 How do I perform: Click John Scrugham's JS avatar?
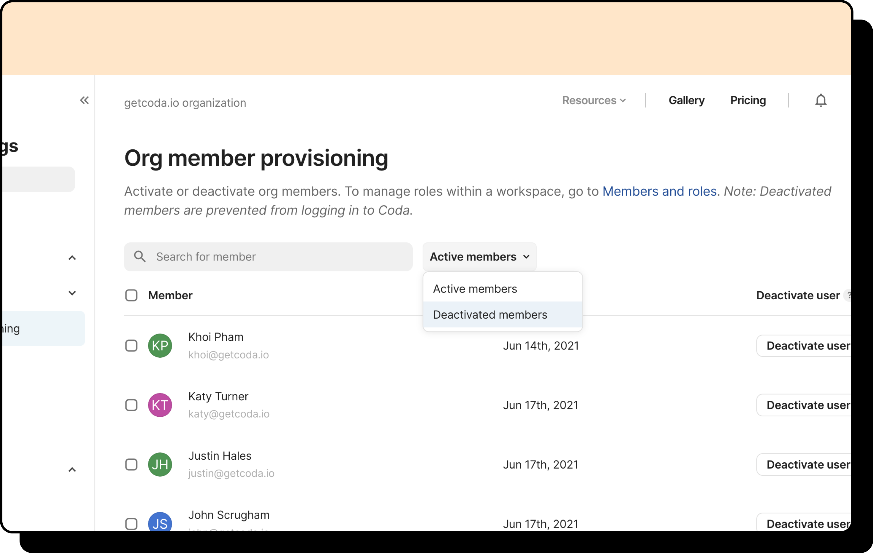coord(160,522)
